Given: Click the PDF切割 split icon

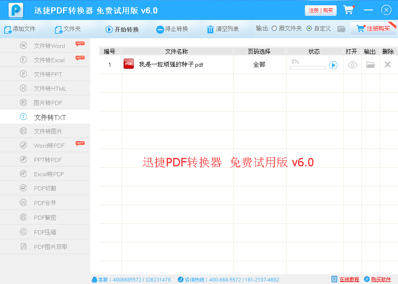Looking at the screenshot, I should coord(23,188).
